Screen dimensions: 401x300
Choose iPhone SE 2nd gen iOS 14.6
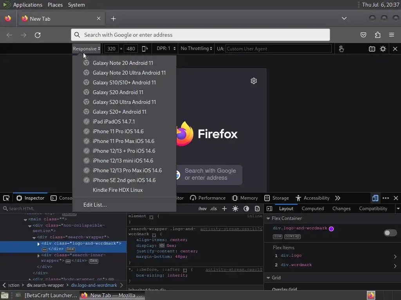tap(124, 180)
